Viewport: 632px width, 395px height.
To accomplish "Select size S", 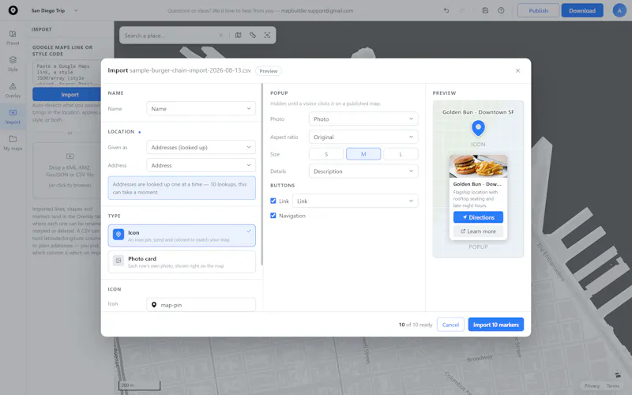I will pos(326,154).
